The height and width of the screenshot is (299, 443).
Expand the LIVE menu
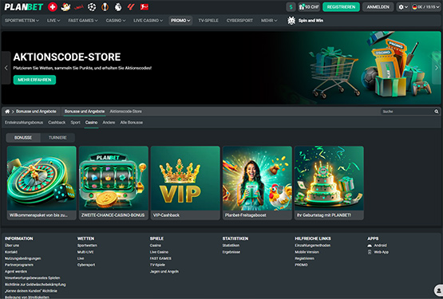click(x=53, y=20)
